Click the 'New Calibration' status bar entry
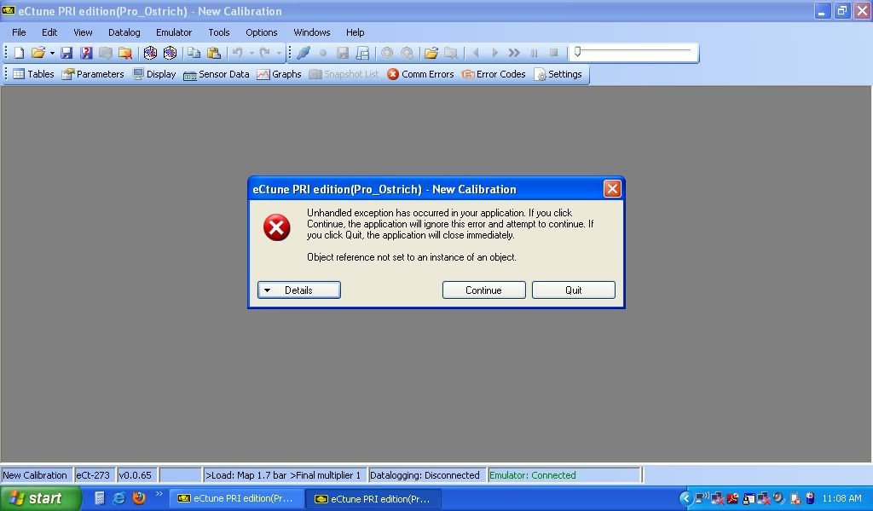This screenshot has height=511, width=873. point(34,475)
